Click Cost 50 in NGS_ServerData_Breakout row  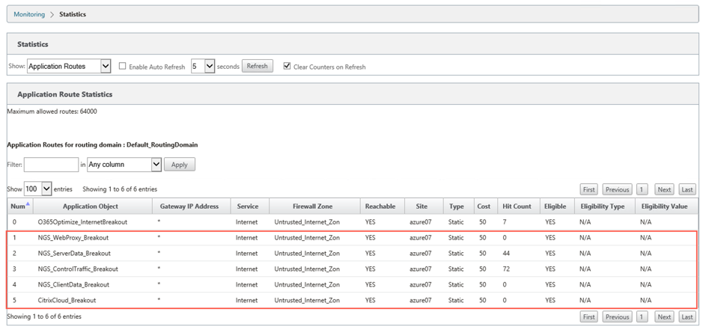(482, 254)
